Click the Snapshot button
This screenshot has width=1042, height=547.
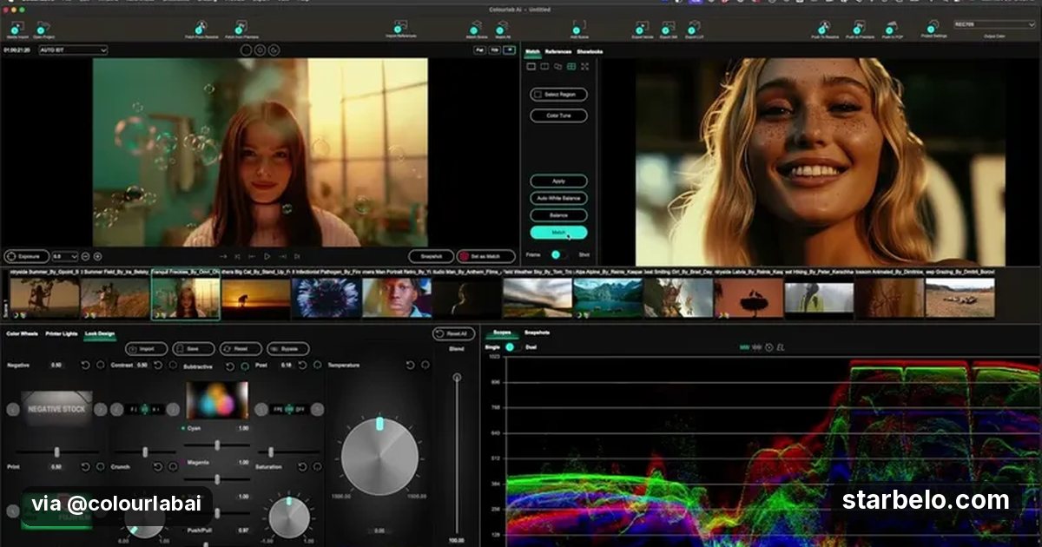click(432, 256)
